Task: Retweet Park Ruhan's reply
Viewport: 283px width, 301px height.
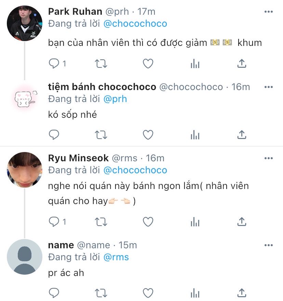Action: 101,63
